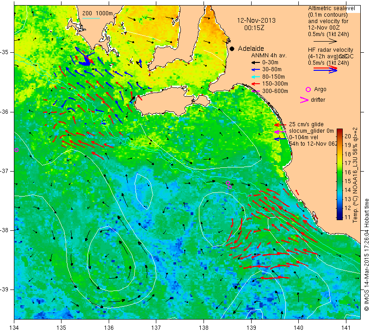This screenshot has width=370, height=333.
Task: Click the '0-30m' depth label
Action: pos(270,62)
